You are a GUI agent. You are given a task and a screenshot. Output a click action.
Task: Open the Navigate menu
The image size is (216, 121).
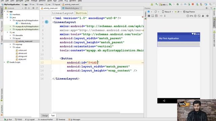coord(20,1)
